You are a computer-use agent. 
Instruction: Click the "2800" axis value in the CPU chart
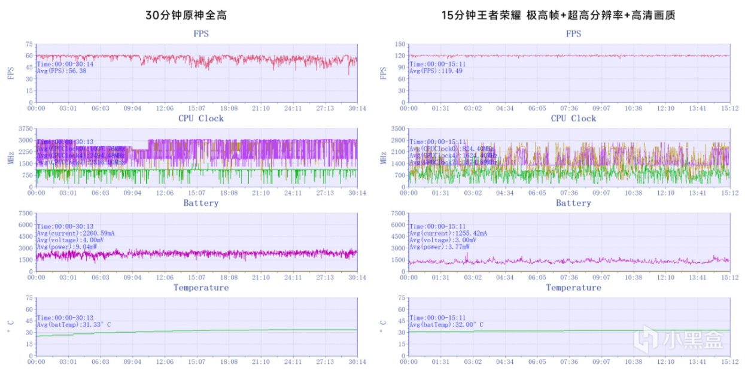397,141
